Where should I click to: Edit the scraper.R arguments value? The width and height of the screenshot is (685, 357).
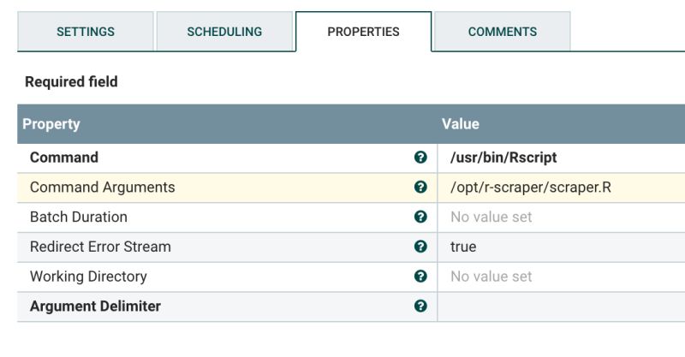coord(531,187)
